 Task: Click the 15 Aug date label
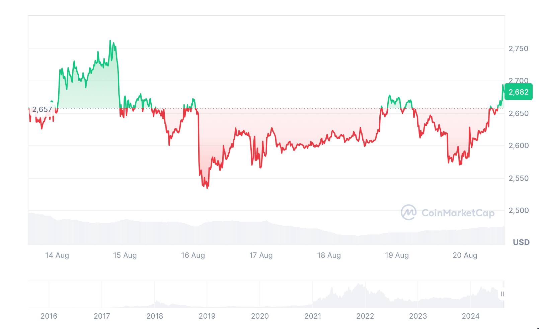coord(125,255)
